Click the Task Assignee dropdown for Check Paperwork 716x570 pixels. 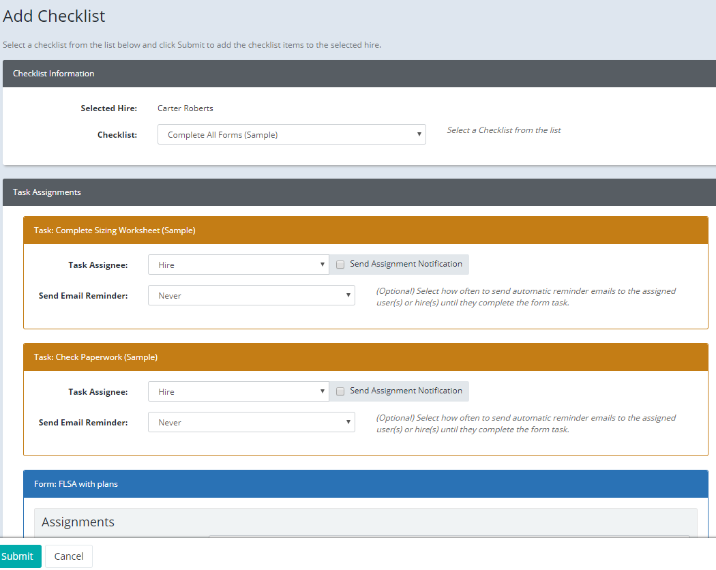[x=237, y=391]
